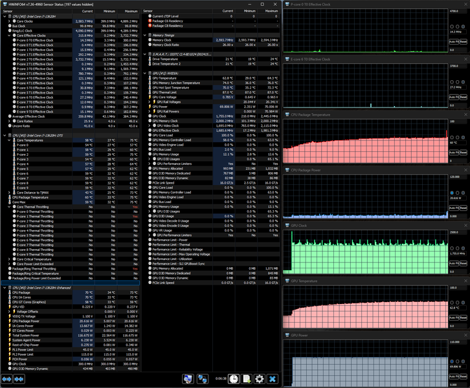Expand the Core Clocks row

tap(9, 21)
